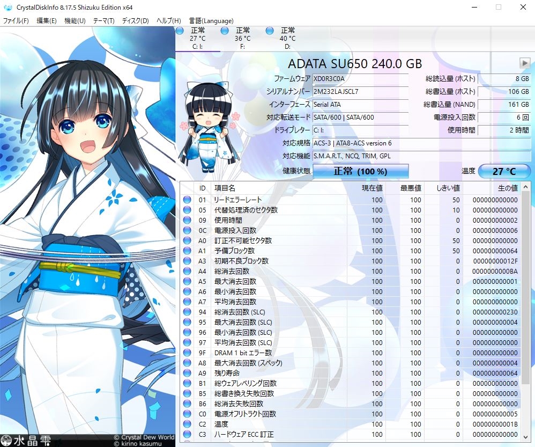The image size is (535, 447).
Task: Click the status orb for B5 総書き換え失敗回数
Action: pos(187,393)
